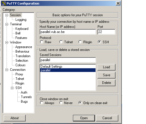Screen dimensions: 146x124
Task: Collapse the Terminal tree node
Action: point(7,24)
